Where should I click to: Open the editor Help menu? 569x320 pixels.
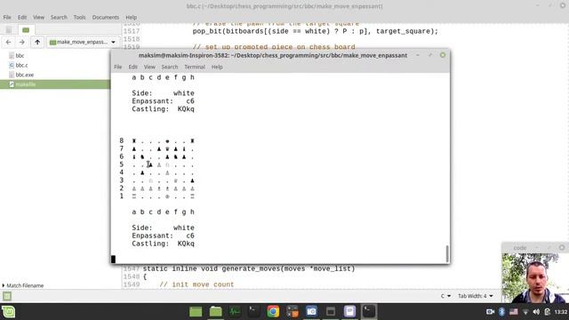131,18
